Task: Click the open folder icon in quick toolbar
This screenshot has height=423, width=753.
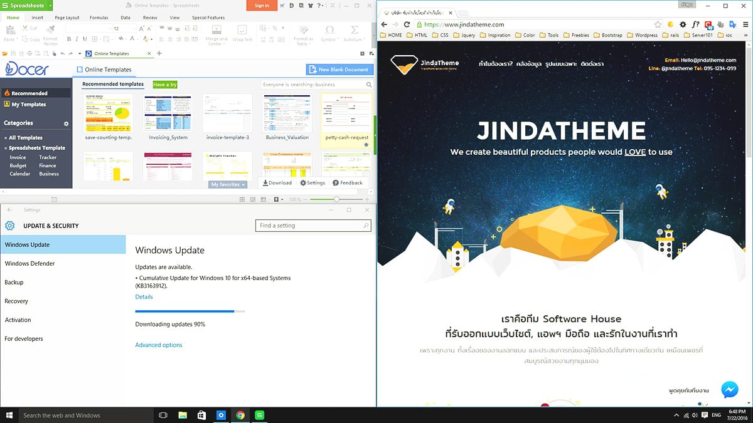Action: pos(4,54)
